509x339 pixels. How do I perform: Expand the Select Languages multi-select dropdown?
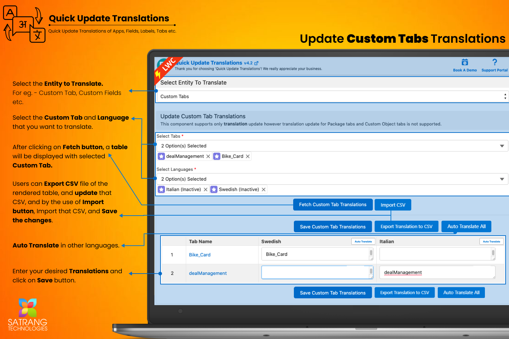coord(333,179)
